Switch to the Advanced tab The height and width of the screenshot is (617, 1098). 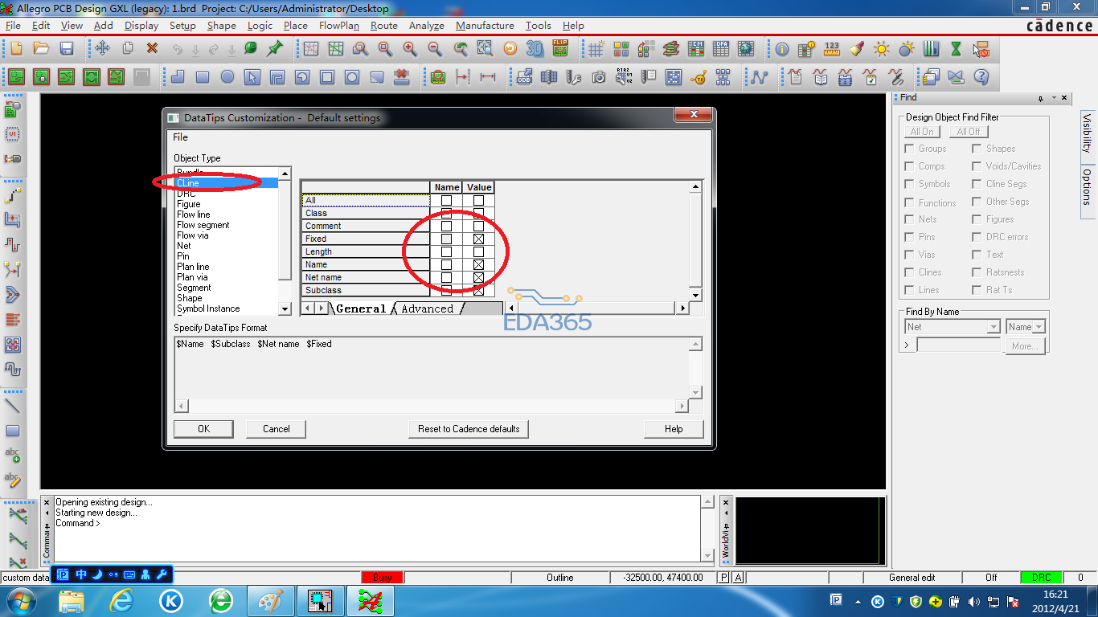pyautogui.click(x=427, y=308)
